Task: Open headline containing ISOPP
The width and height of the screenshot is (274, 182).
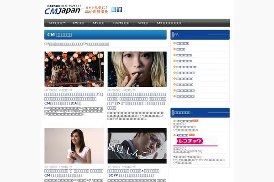Action: coord(133,173)
